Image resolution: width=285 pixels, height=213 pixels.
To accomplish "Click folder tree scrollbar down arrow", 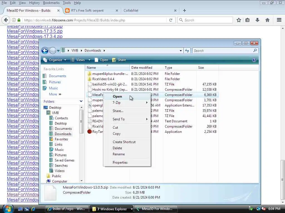I will (x=82, y=181).
